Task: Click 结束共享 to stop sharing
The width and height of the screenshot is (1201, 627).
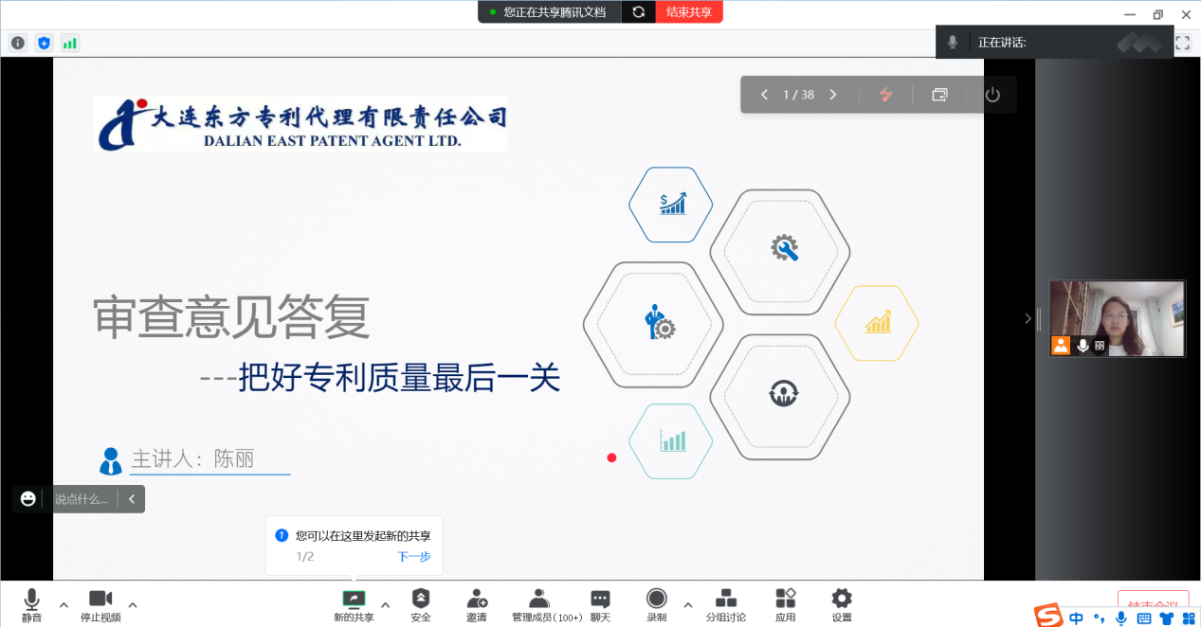Action: 689,12
